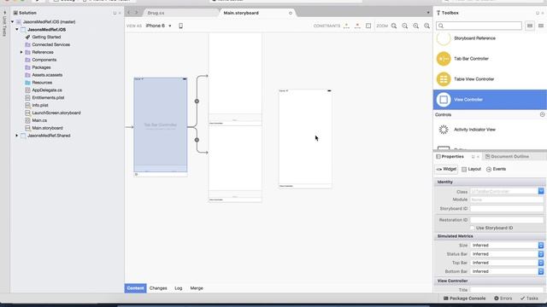The height and width of the screenshot is (307, 547).
Task: Open the Bottom Bar Inferred dropdown
Action: point(541,271)
